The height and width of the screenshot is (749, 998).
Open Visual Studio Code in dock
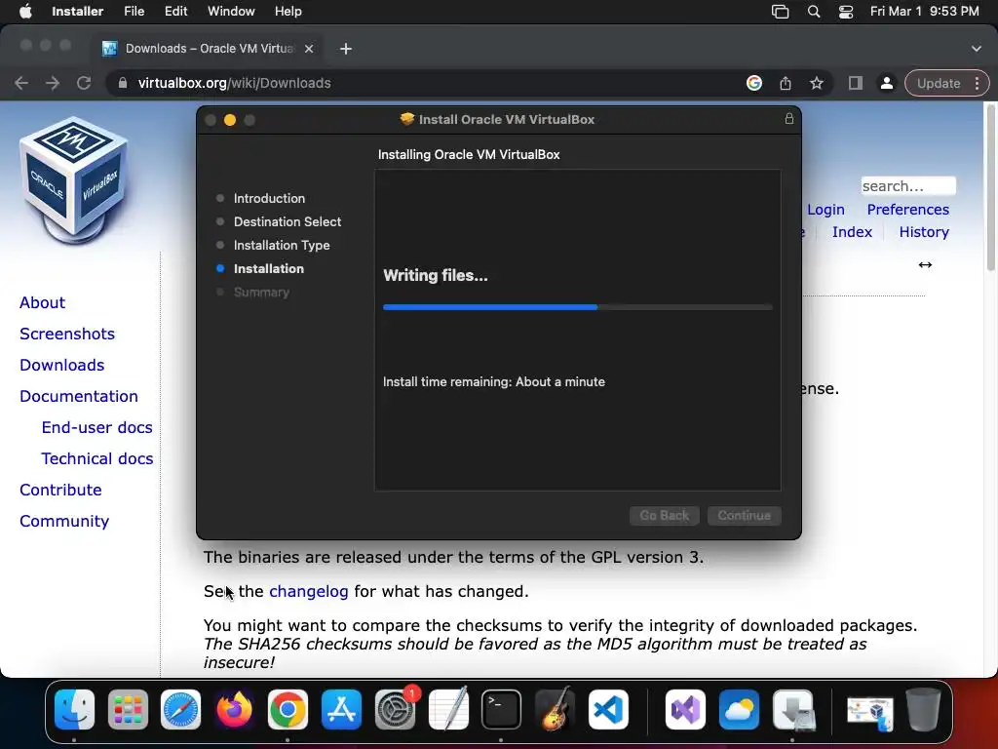(608, 709)
